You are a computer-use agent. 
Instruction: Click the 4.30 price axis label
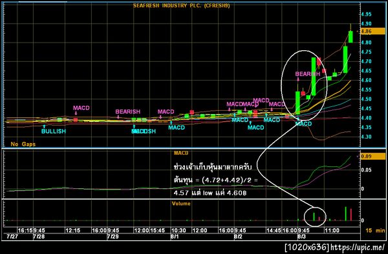366,137
